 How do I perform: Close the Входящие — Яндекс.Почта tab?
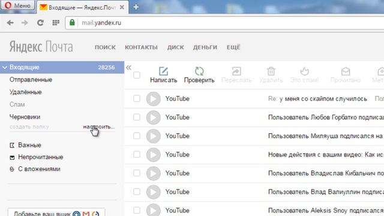coord(122,7)
